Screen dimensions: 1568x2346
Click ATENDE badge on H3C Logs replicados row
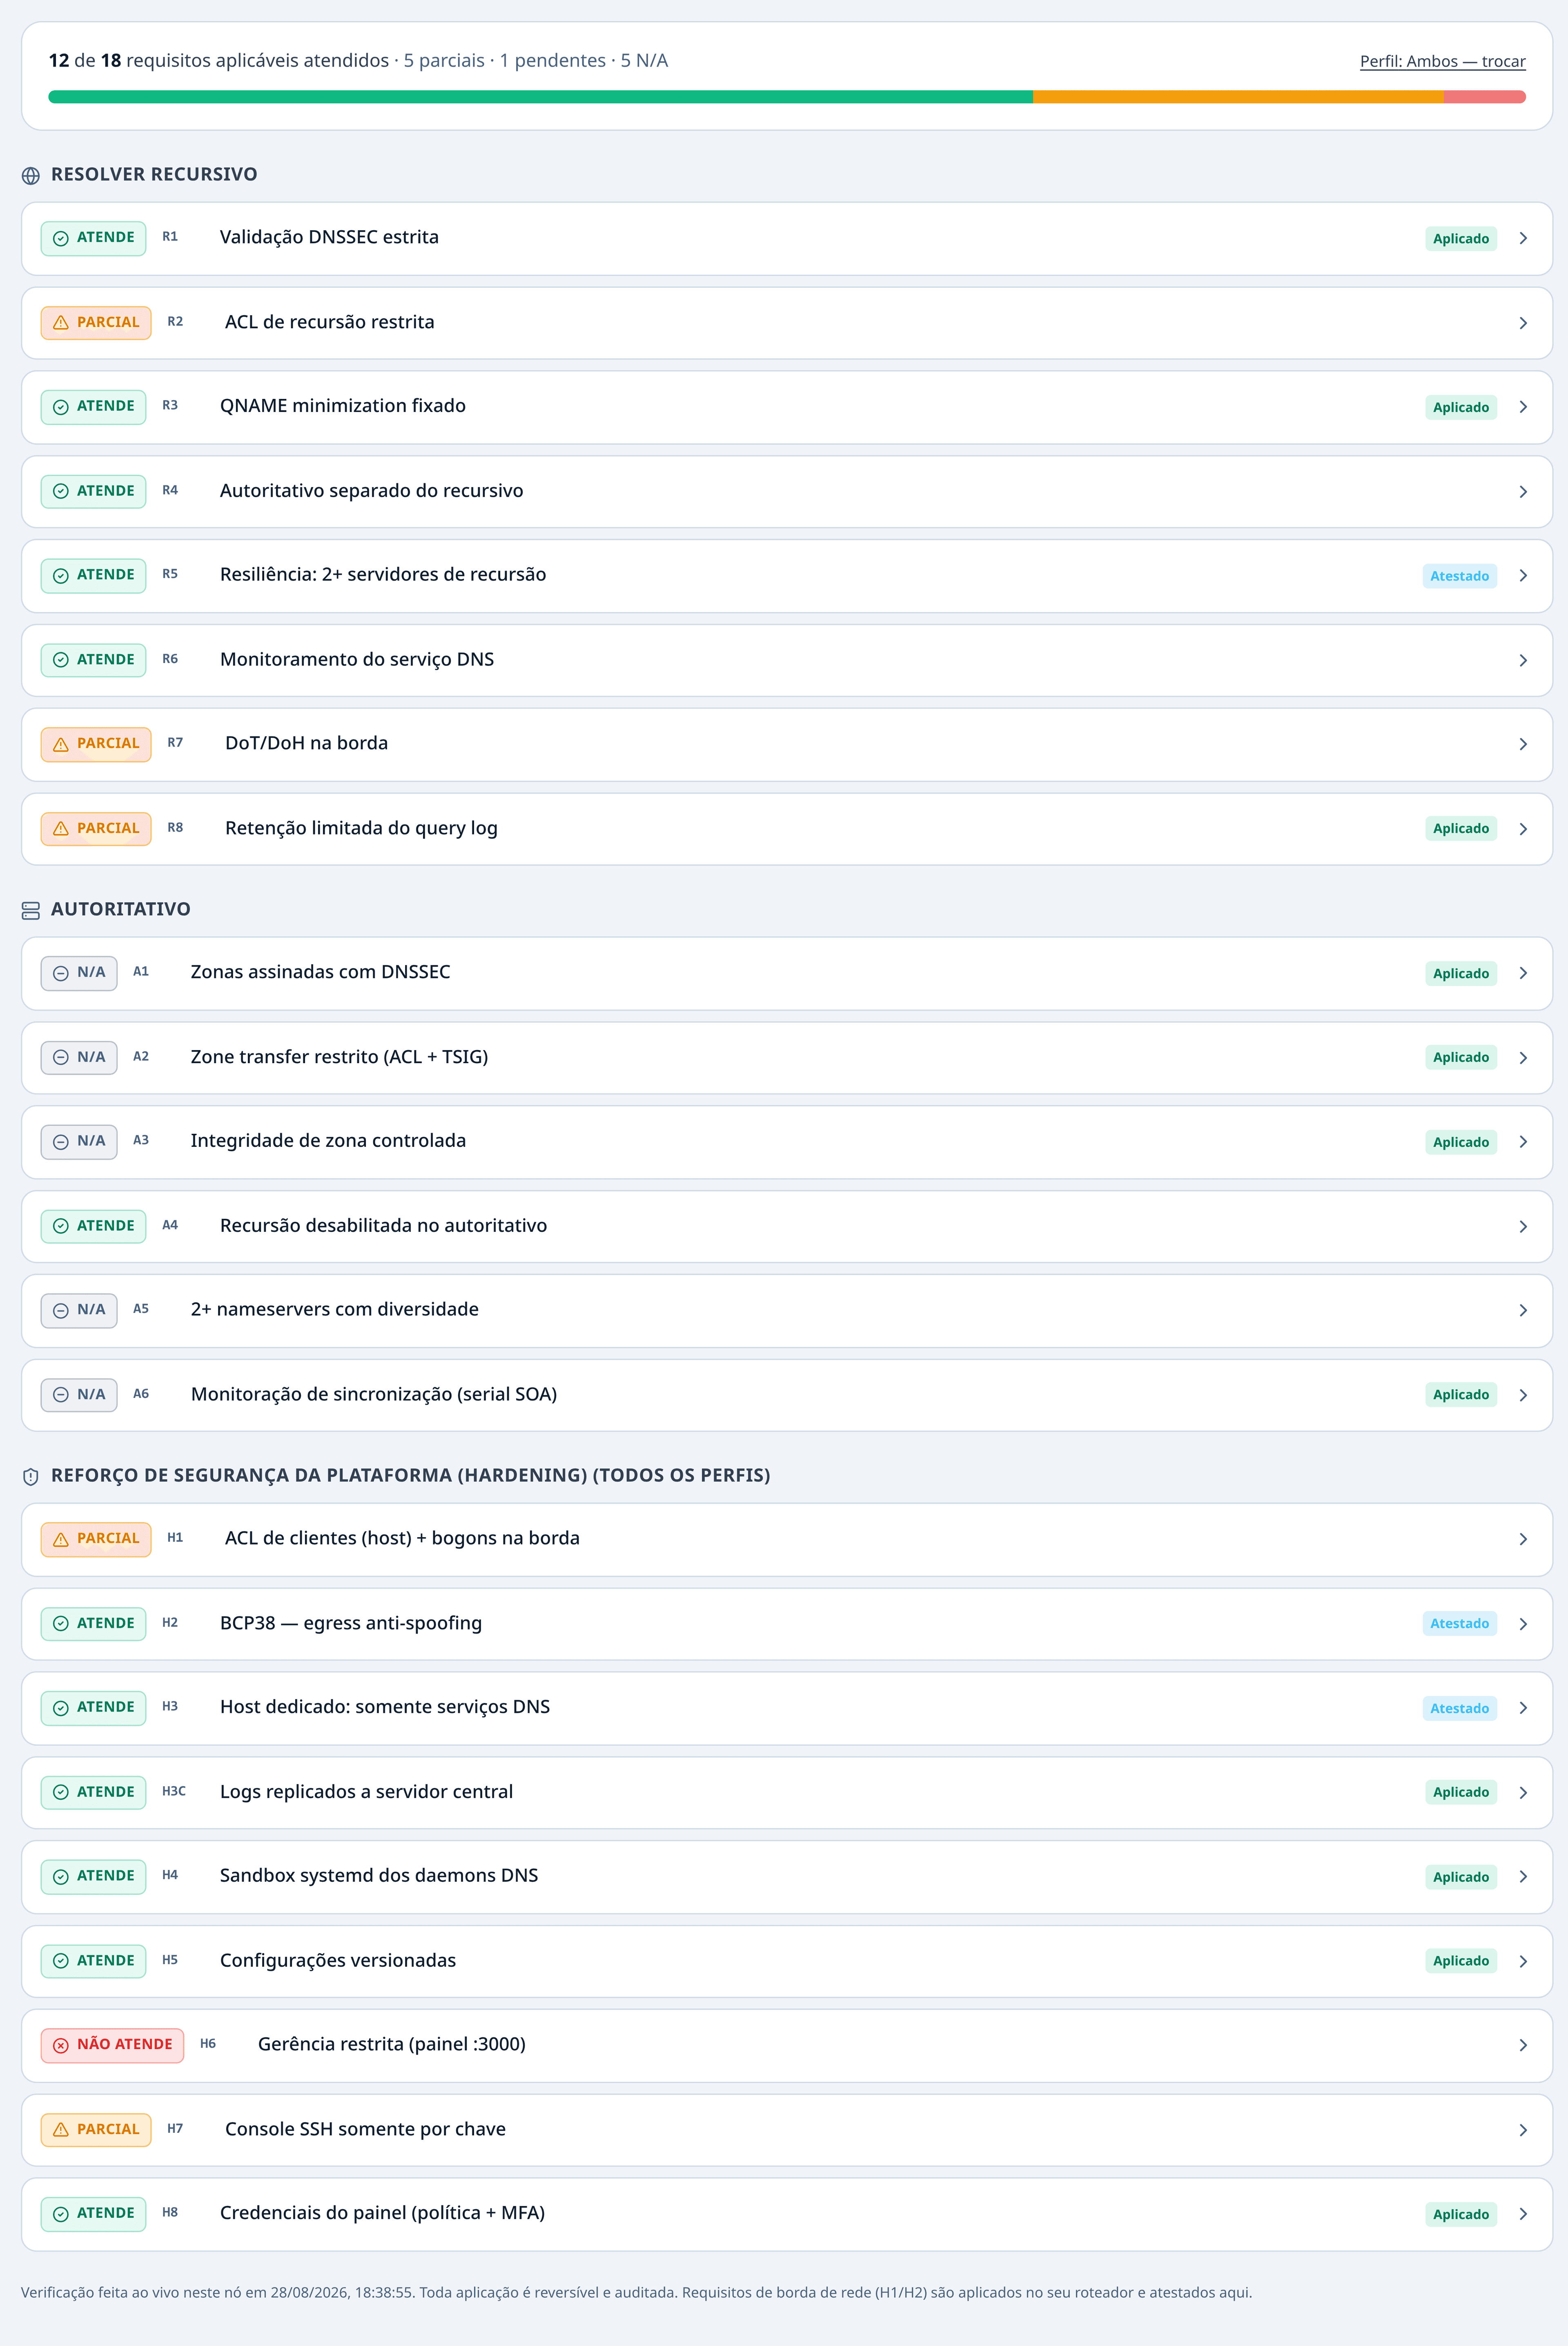coord(93,1792)
